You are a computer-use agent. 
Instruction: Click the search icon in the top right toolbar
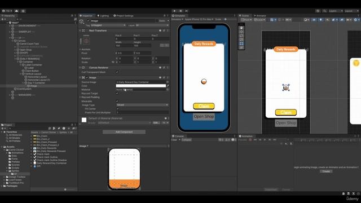[x=324, y=11]
